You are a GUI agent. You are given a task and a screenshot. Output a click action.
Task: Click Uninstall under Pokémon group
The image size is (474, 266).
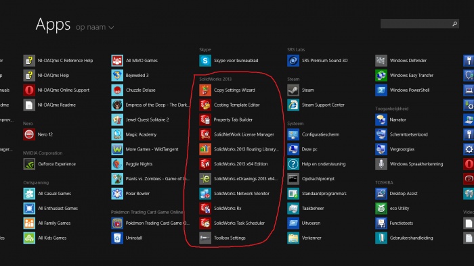pyautogui.click(x=127, y=238)
